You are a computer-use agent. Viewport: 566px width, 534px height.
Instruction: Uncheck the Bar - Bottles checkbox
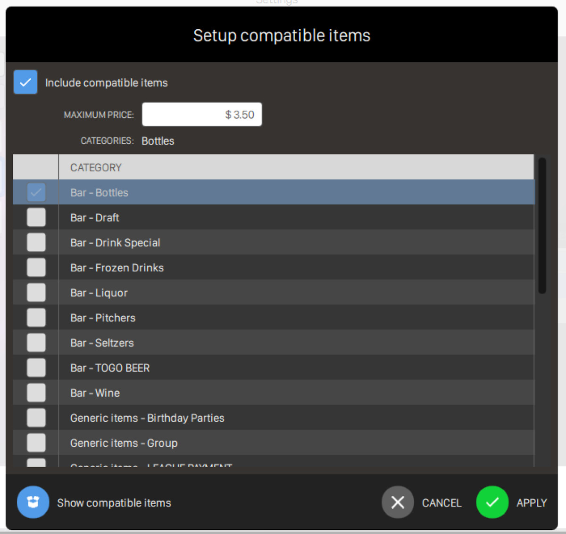click(x=36, y=192)
